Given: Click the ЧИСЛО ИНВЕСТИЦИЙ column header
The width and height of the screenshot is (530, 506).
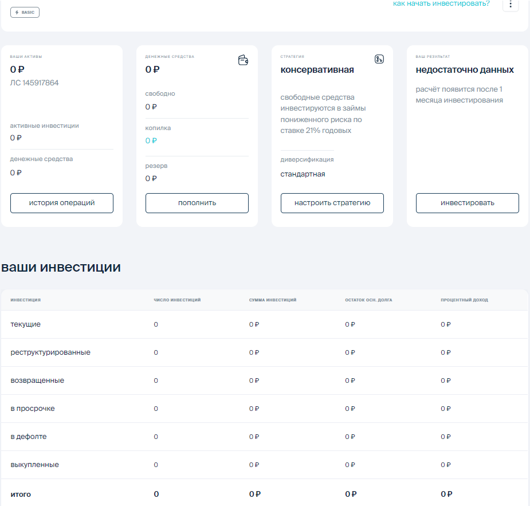Looking at the screenshot, I should pos(177,300).
